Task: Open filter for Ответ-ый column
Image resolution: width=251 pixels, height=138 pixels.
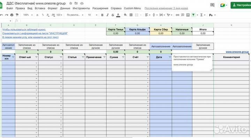Action: click(x=36, y=57)
